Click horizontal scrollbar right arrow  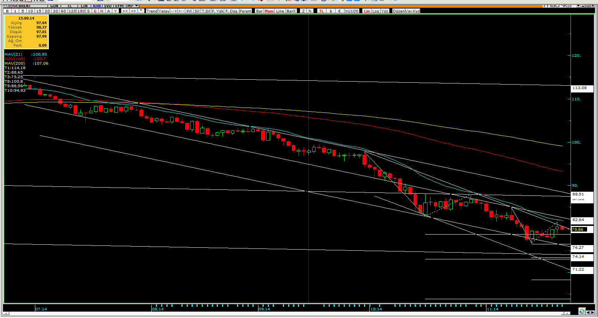567,313
